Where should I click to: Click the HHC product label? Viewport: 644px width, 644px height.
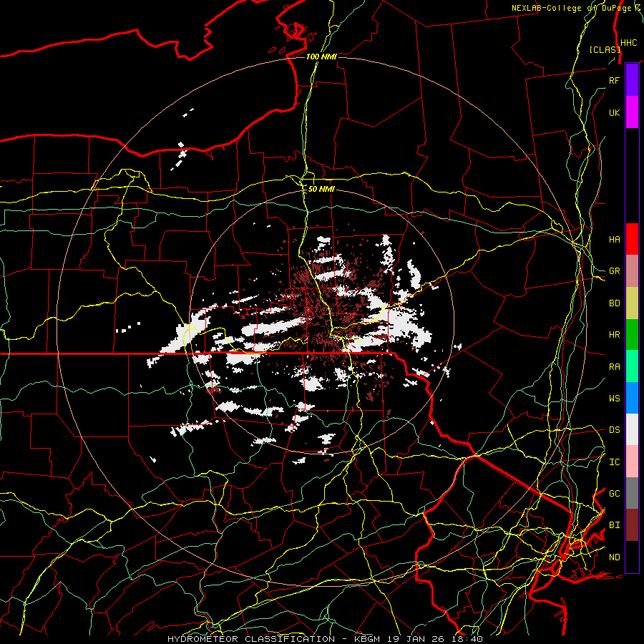tap(628, 43)
